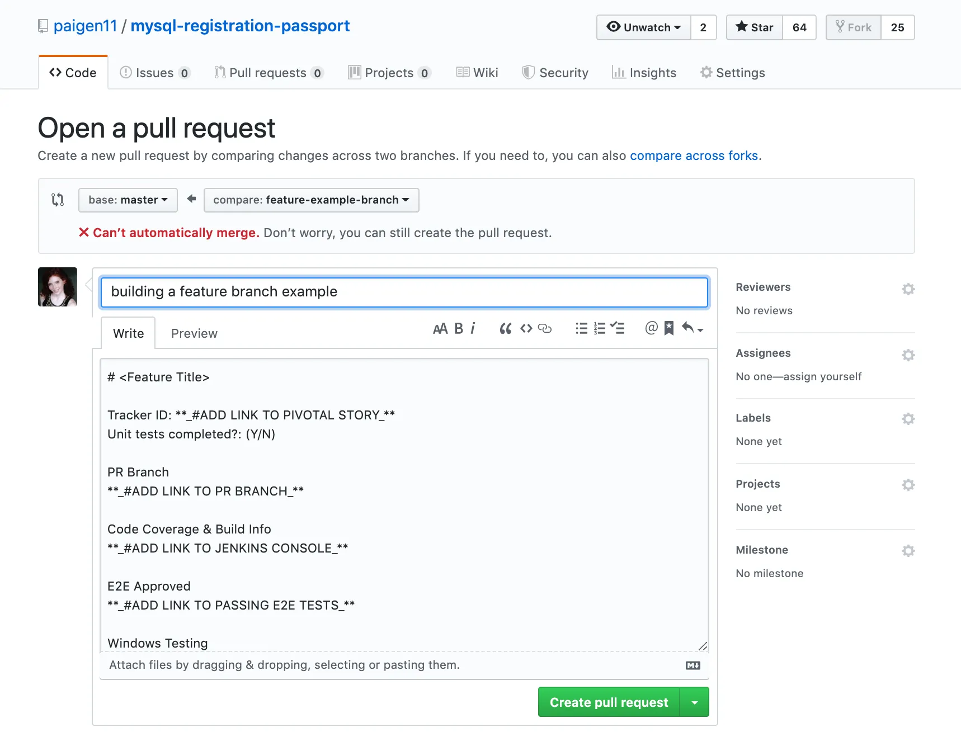The image size is (961, 746).
Task: Add a numbered list
Action: click(600, 328)
